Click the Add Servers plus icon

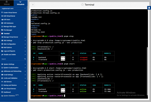2,82
